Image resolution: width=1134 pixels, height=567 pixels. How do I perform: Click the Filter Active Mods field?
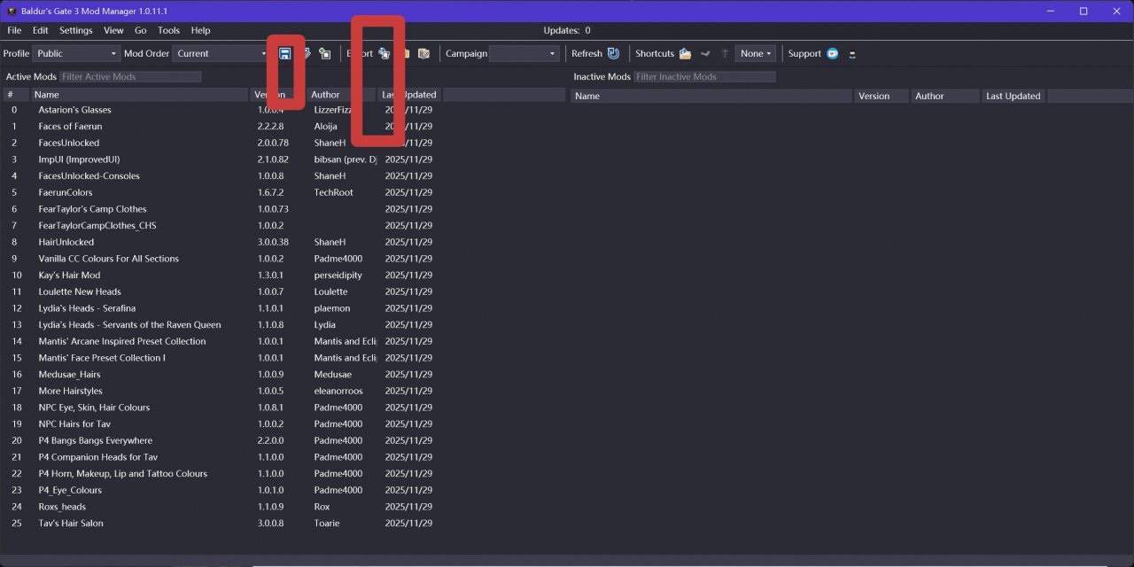pyautogui.click(x=130, y=77)
